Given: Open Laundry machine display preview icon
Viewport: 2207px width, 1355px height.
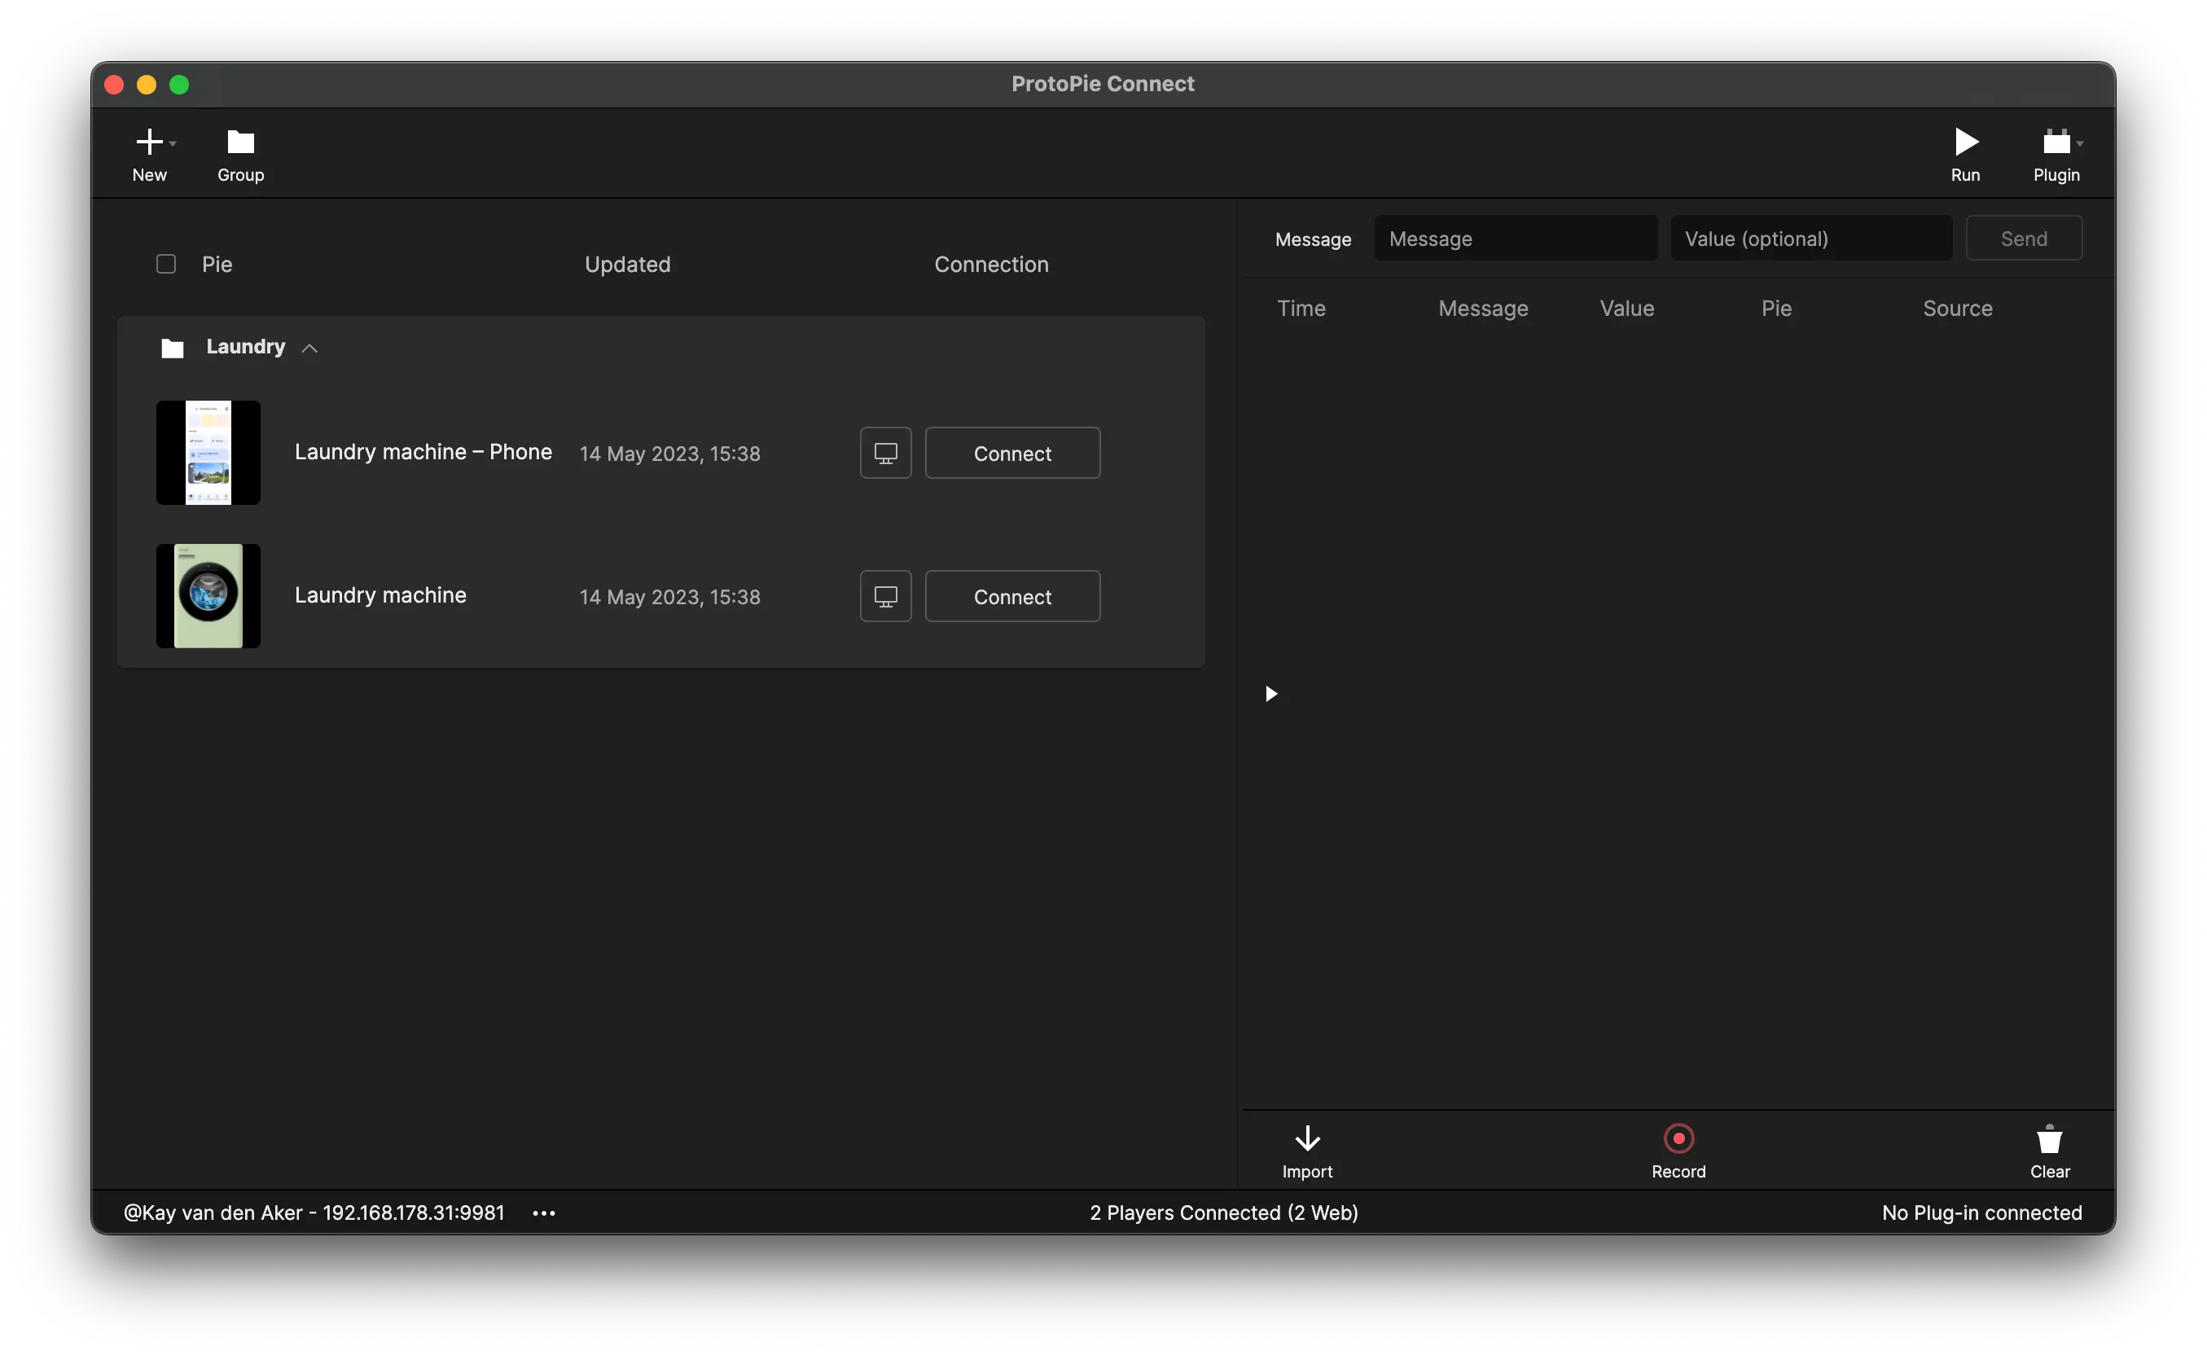Looking at the screenshot, I should tap(885, 597).
